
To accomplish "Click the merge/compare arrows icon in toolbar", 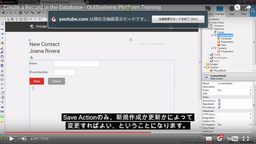I will [x=33, y=13].
